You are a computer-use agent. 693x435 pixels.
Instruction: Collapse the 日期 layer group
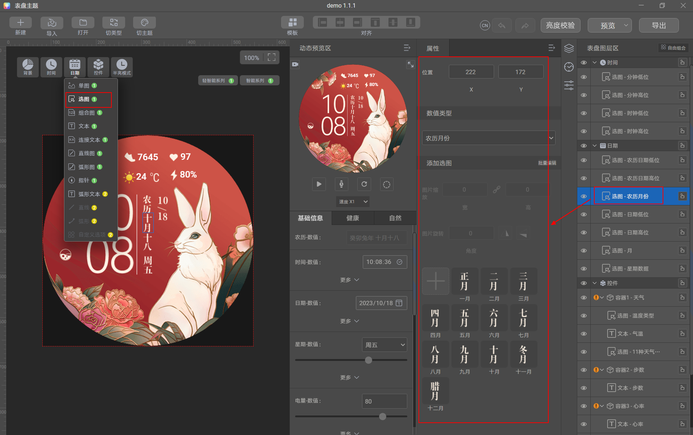[x=594, y=146]
